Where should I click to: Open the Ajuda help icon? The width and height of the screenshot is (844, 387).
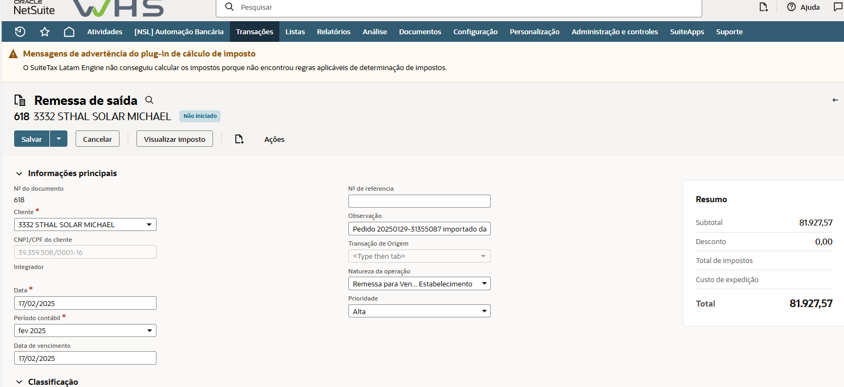click(791, 7)
